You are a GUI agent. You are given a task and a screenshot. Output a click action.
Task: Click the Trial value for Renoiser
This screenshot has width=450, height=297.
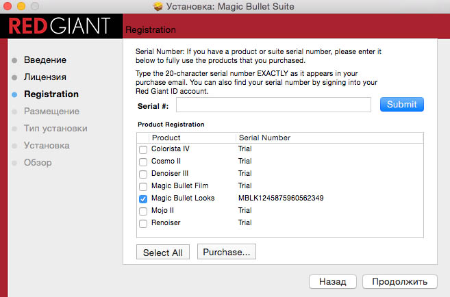[245, 223]
